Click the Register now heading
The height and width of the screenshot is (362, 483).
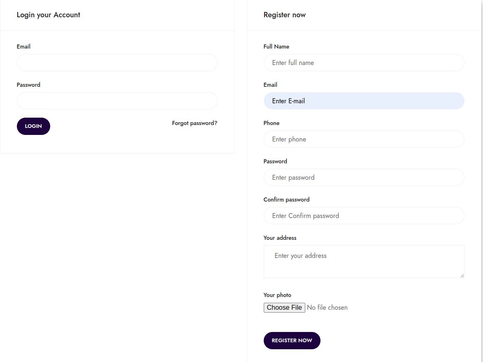click(x=284, y=15)
